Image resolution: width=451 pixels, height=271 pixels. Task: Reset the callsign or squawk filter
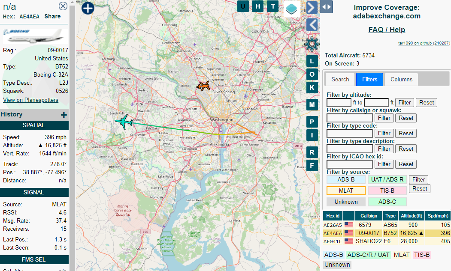(406, 118)
